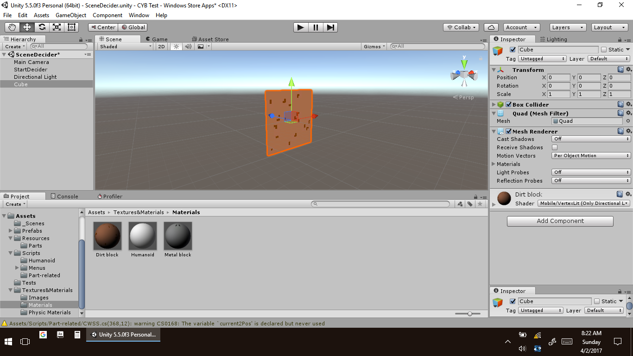Toggle scene audio speaker icon
This screenshot has height=356, width=633.
point(188,46)
